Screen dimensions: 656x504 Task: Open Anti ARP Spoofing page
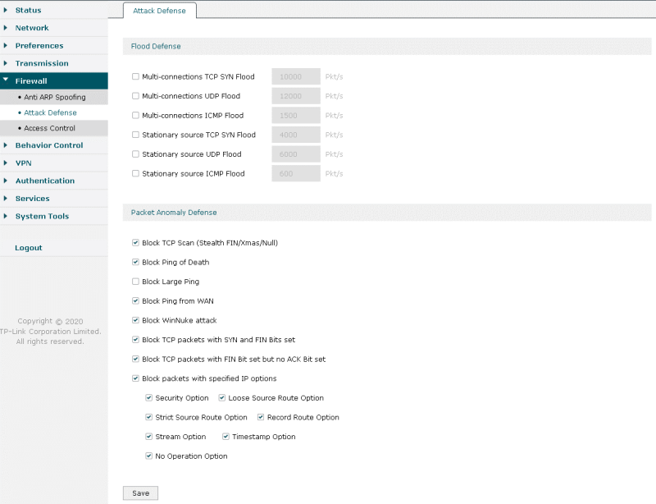pos(54,97)
